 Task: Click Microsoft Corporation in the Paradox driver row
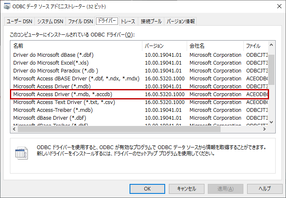pyautogui.click(x=215, y=70)
